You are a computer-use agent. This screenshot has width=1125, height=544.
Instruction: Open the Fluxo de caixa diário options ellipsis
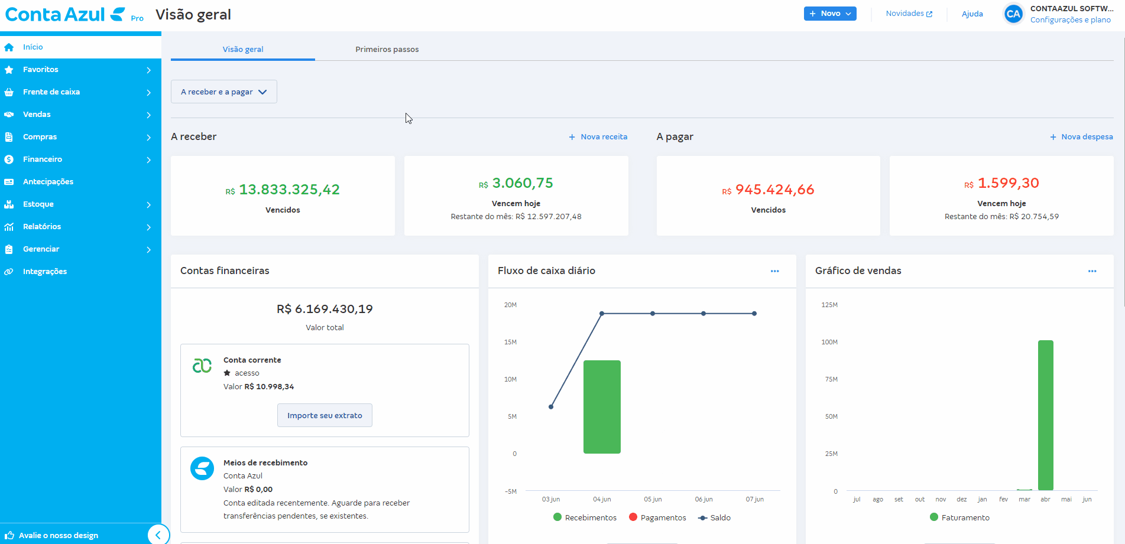(774, 271)
